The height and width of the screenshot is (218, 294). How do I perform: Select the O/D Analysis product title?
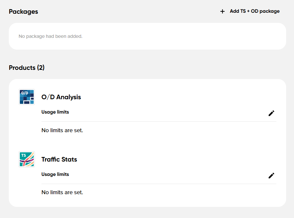coord(61,97)
